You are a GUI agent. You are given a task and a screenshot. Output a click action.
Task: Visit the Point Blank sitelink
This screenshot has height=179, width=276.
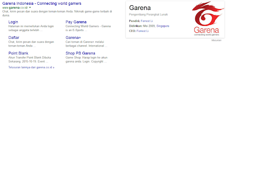click(18, 53)
